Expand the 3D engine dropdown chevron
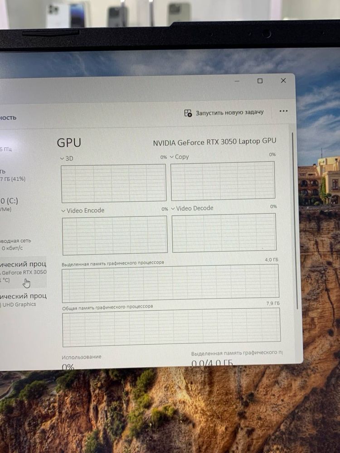The width and height of the screenshot is (340, 453). pyautogui.click(x=62, y=159)
